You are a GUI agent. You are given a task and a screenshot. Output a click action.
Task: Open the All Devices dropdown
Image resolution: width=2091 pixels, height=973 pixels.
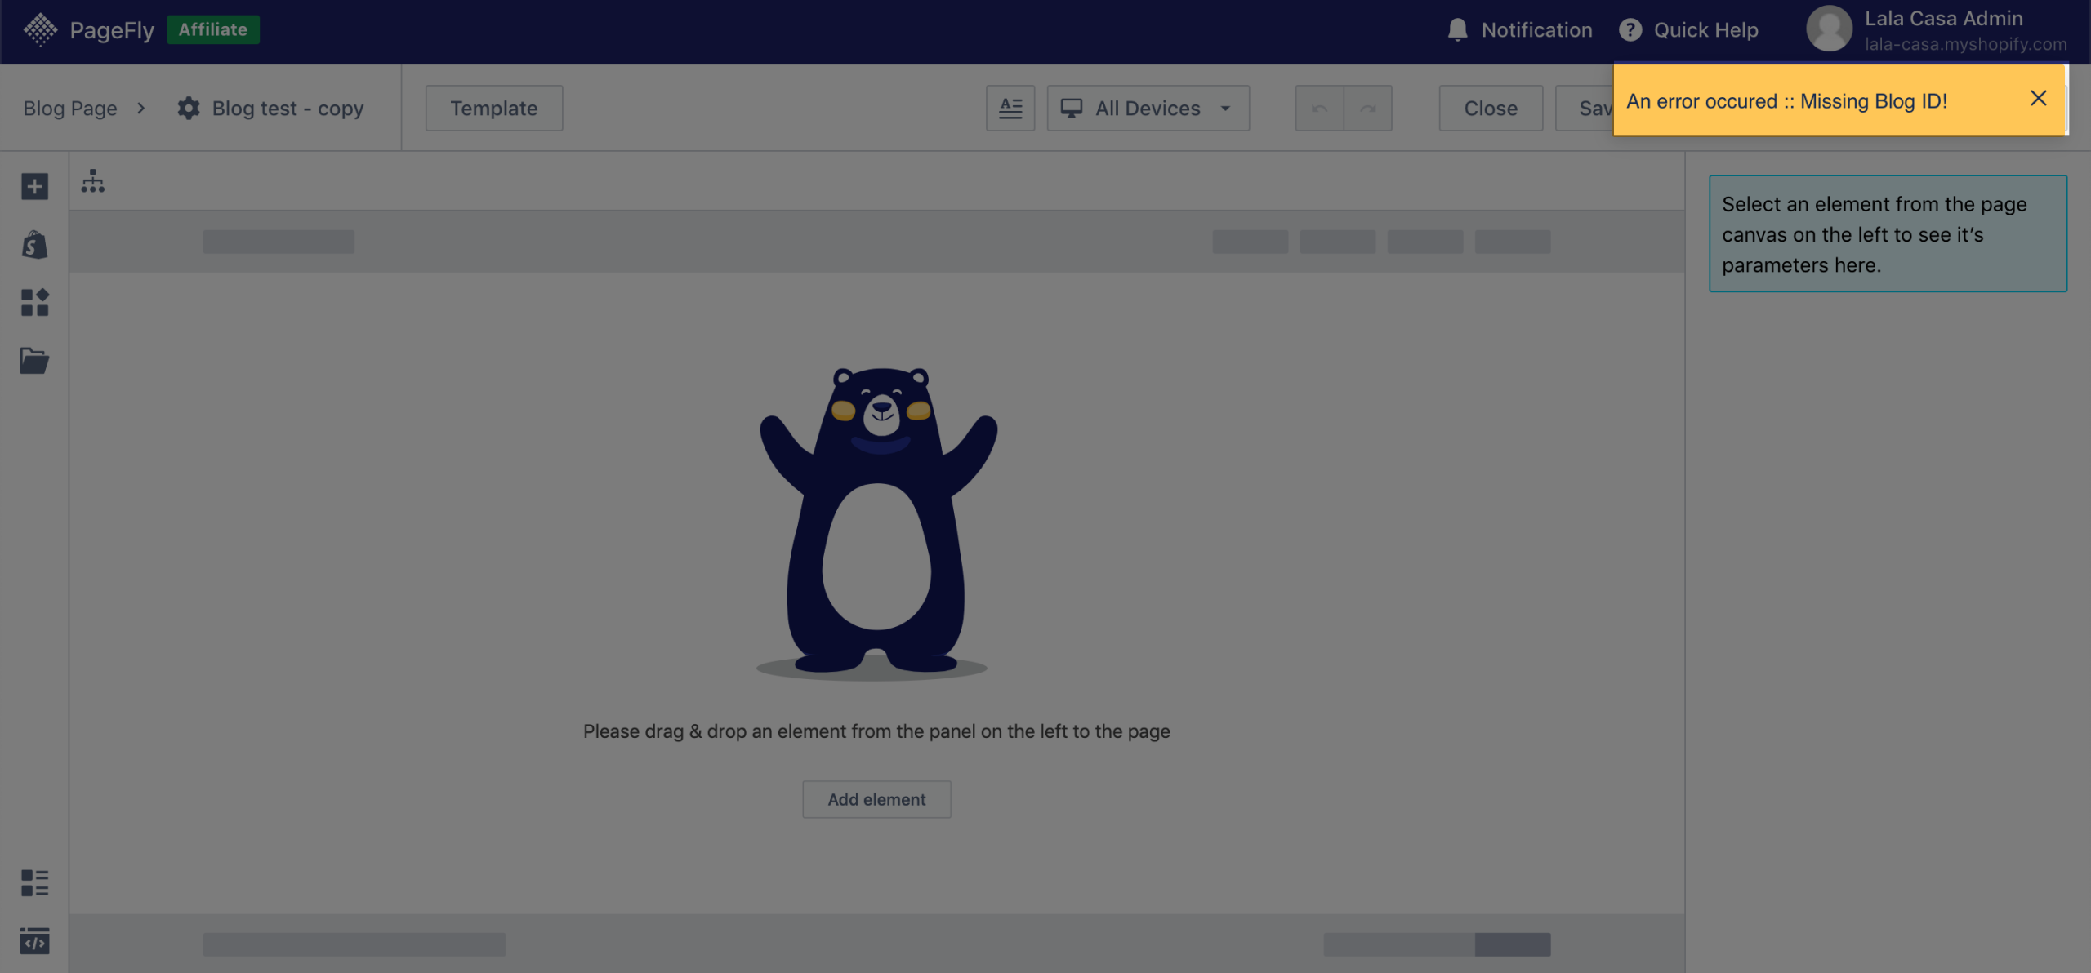tap(1148, 108)
